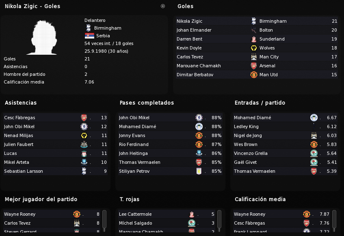
Task: Open Wayne Rooney in Calificación media
Action: (282, 214)
